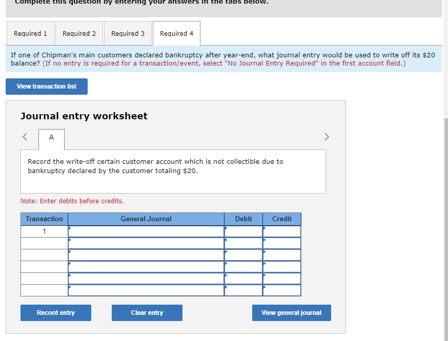Switch to the Required 1 tab

[x=30, y=33]
